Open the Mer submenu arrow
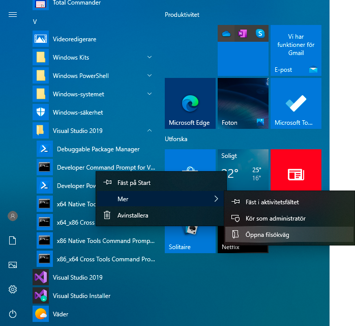This screenshot has height=326, width=355. tap(216, 199)
